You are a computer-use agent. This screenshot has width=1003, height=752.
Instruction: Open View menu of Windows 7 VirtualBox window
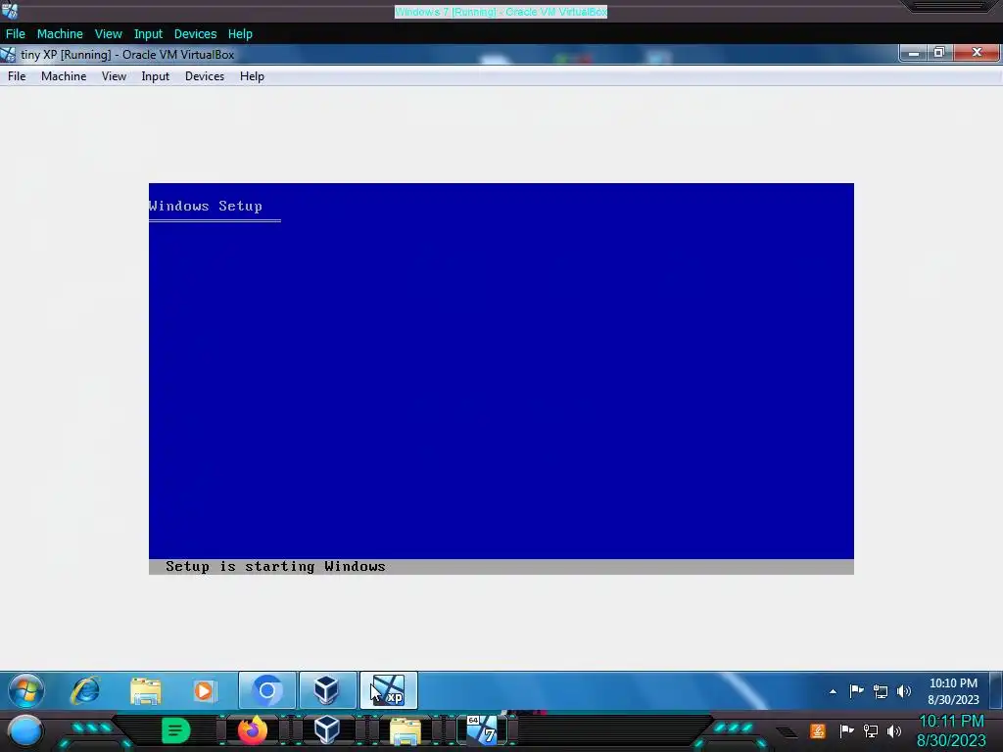[108, 34]
